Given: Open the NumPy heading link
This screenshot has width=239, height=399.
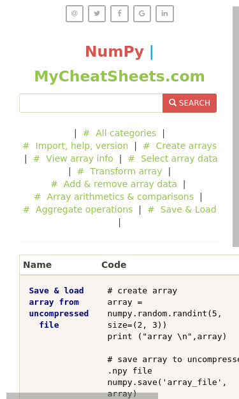Looking at the screenshot, I should tap(115, 52).
